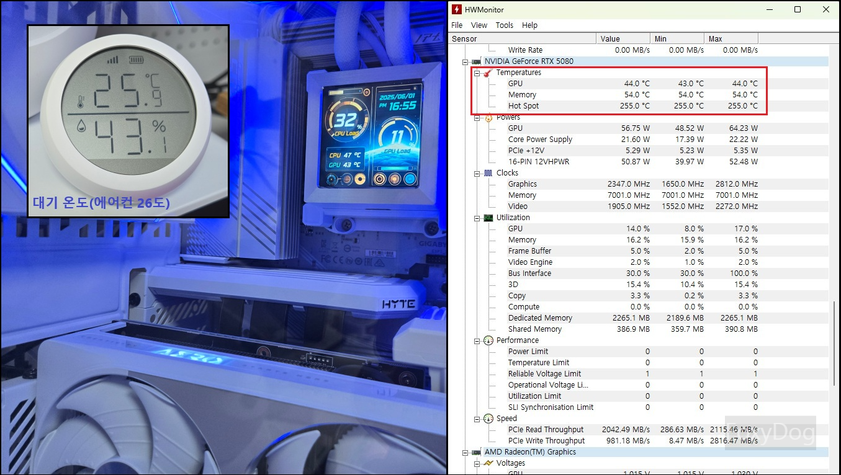The height and width of the screenshot is (475, 841).
Task: Select the Video clock row
Action: 638,206
